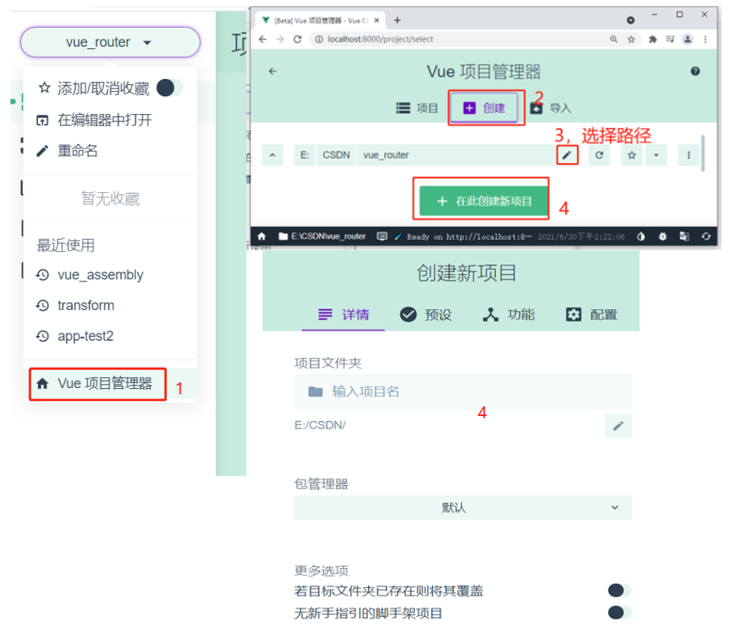Click the browser media control icon
This screenshot has height=625, width=732.
coord(670,39)
